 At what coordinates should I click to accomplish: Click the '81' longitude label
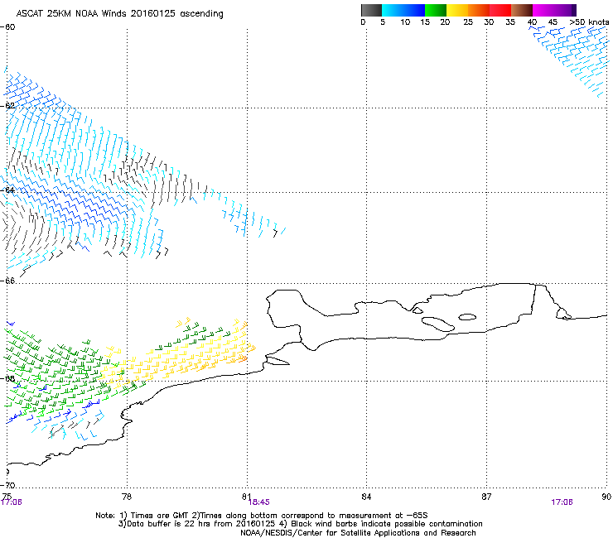click(246, 497)
